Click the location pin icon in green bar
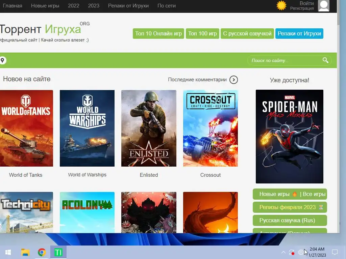The image size is (346, 259). pos(2,60)
